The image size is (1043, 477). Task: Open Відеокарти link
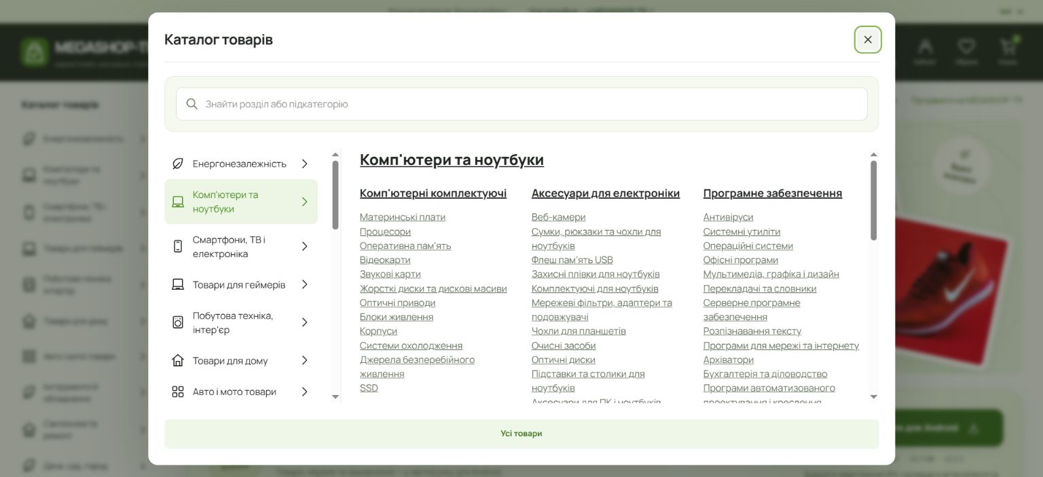pyautogui.click(x=385, y=260)
